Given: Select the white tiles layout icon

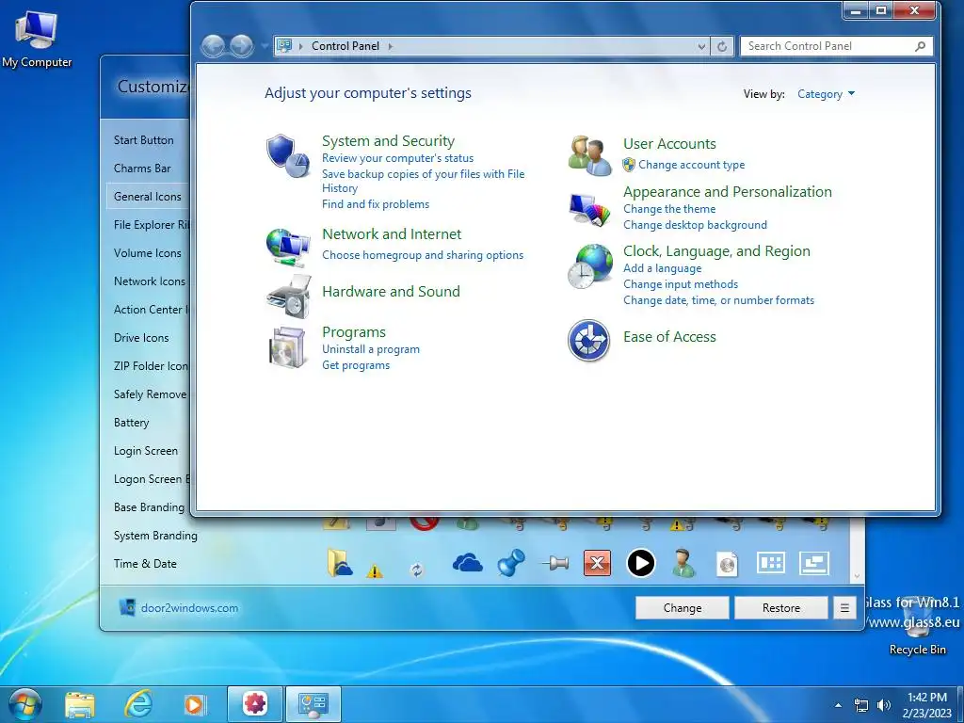Looking at the screenshot, I should pos(770,563).
